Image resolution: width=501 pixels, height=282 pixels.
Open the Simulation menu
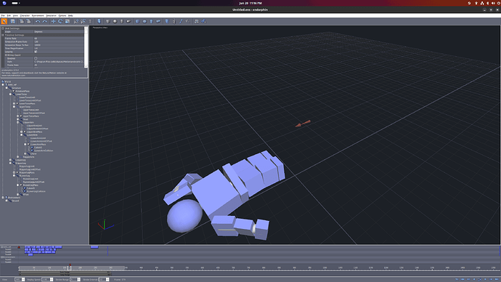click(51, 15)
